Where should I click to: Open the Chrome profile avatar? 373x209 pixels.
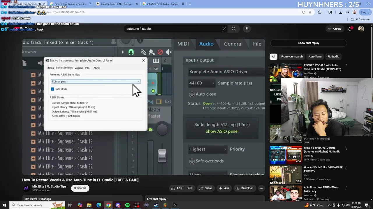(x=355, y=12)
